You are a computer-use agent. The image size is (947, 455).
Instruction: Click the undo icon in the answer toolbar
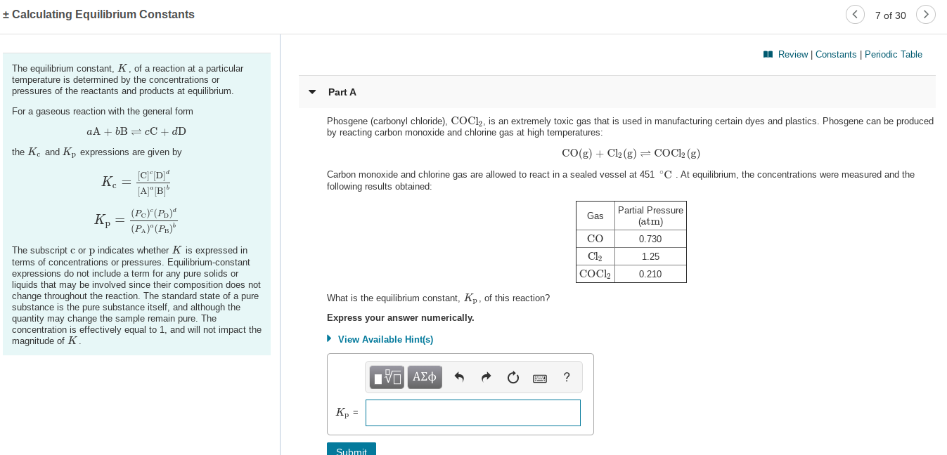[x=458, y=377]
